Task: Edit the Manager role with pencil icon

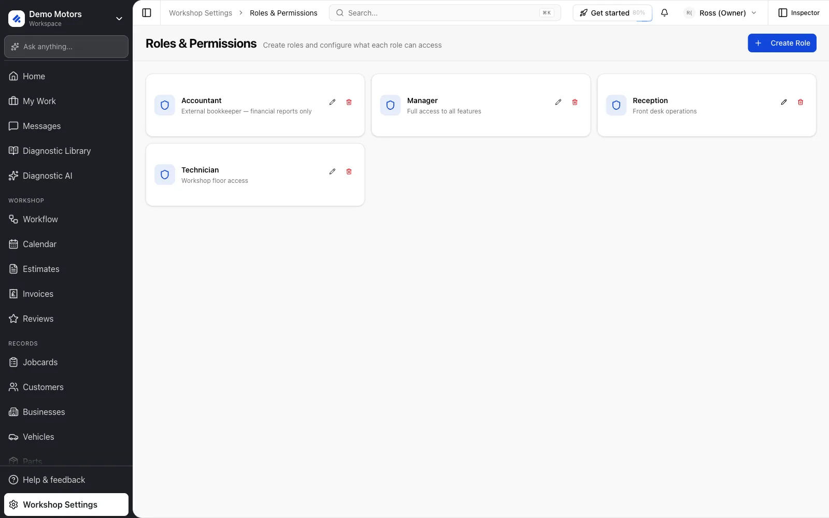Action: 558,102
